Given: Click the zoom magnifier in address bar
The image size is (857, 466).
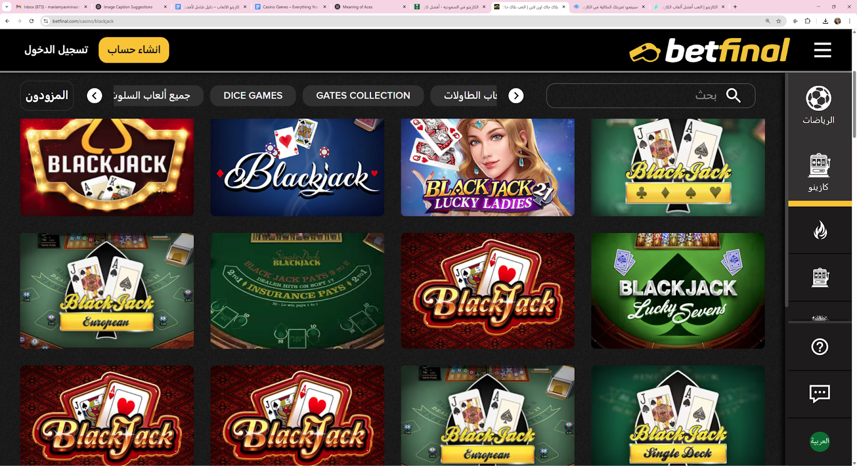Looking at the screenshot, I should tap(768, 21).
